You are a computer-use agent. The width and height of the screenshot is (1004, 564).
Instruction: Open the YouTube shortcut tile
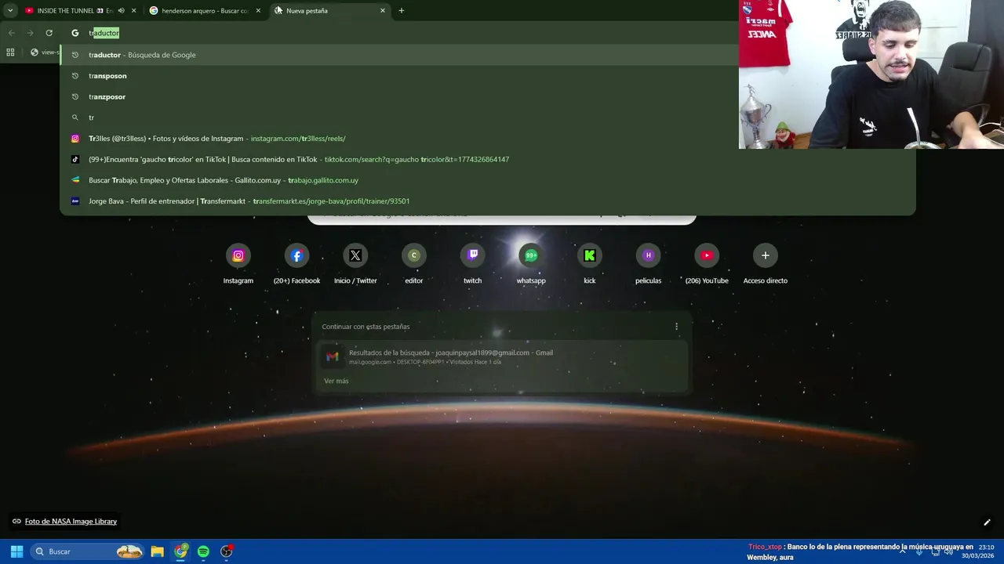[707, 265]
